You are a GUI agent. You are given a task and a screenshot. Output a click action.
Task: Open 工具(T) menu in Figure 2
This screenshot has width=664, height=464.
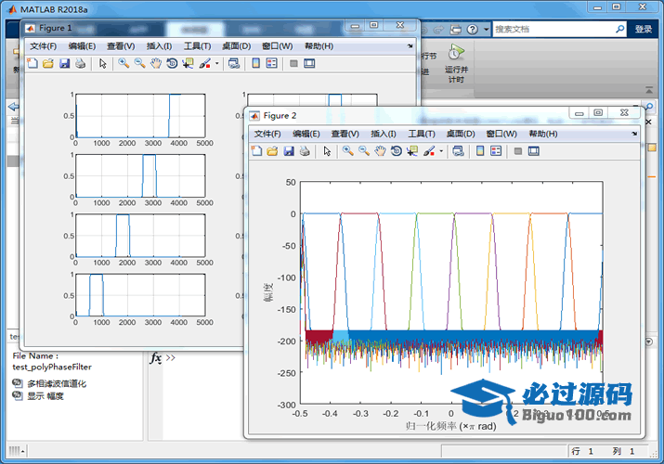(x=422, y=134)
